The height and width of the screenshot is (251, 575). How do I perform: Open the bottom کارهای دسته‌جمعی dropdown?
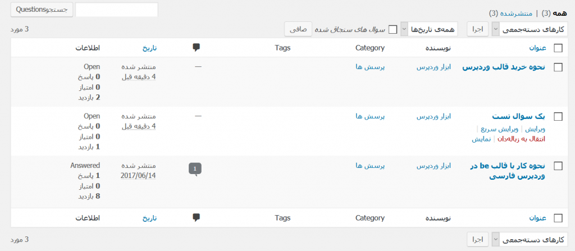click(x=530, y=240)
